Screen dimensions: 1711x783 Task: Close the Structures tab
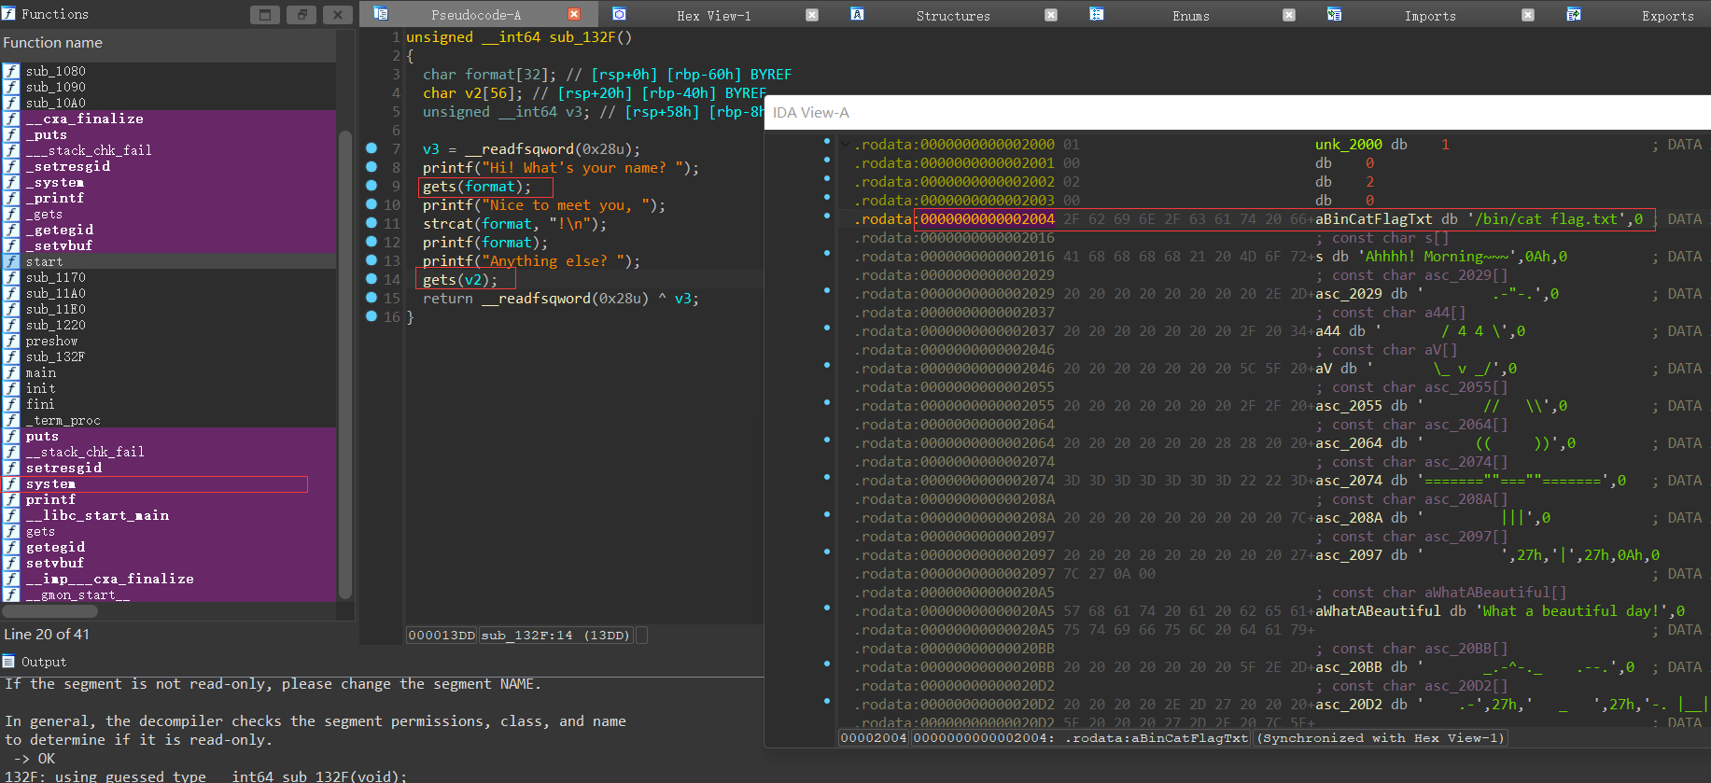pos(1051,15)
